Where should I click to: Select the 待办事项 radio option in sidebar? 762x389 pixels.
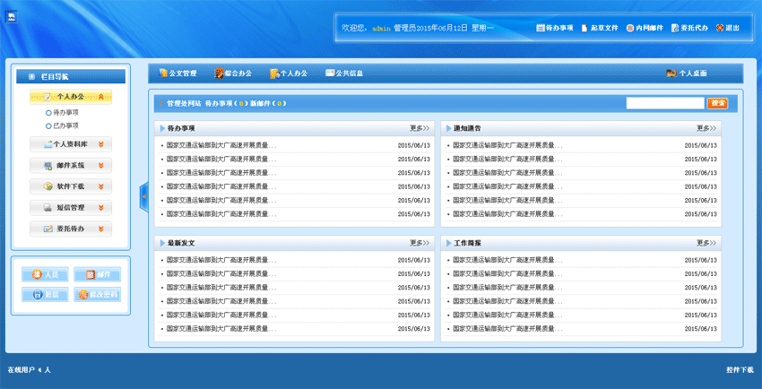click(48, 113)
